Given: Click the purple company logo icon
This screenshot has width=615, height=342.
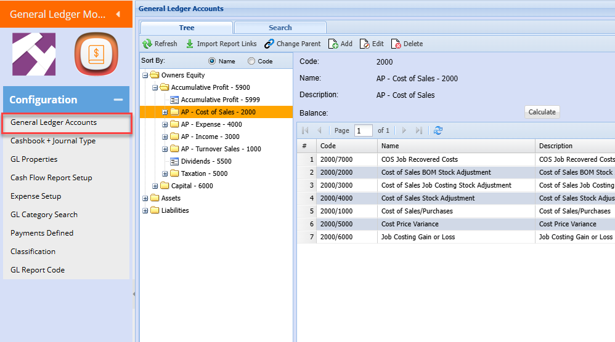Looking at the screenshot, I should [34, 55].
